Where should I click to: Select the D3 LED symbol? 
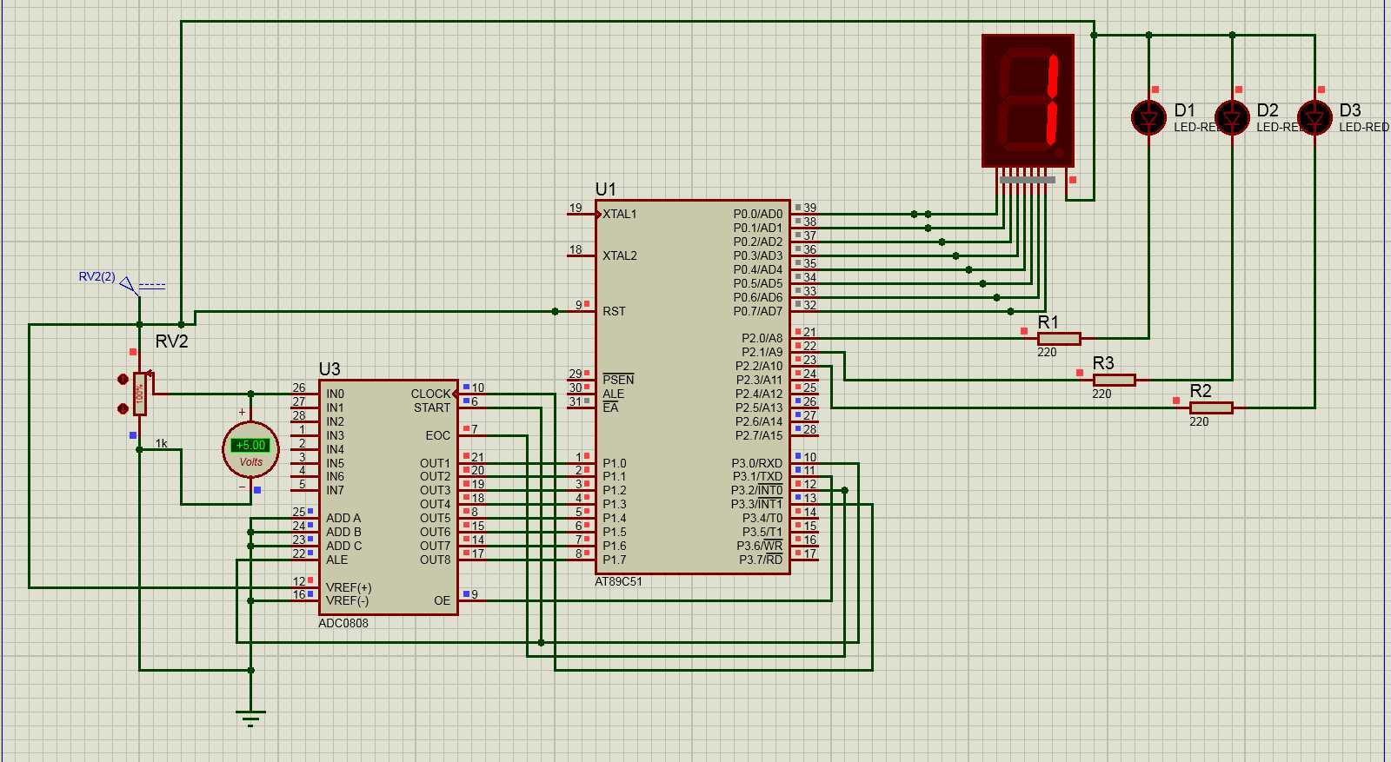tap(1314, 117)
